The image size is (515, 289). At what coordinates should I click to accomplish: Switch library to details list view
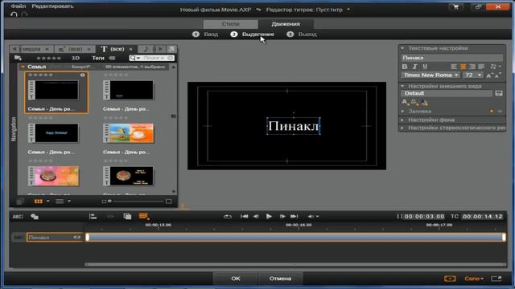[x=60, y=201]
